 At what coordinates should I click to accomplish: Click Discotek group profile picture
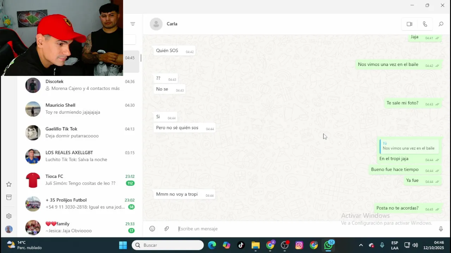point(33,85)
